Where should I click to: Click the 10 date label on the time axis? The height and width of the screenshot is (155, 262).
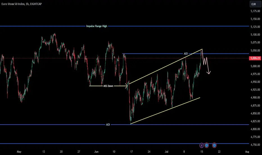point(114,152)
